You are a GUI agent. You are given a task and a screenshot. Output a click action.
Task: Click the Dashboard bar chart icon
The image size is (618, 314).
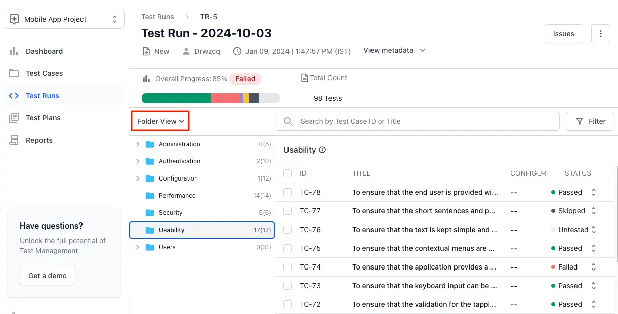click(14, 51)
